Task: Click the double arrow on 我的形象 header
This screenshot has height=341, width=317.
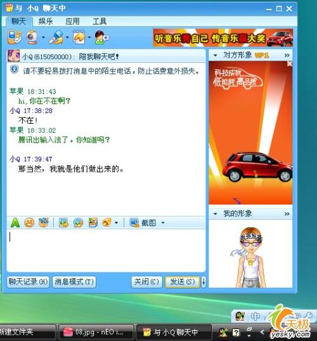Action: (x=287, y=213)
